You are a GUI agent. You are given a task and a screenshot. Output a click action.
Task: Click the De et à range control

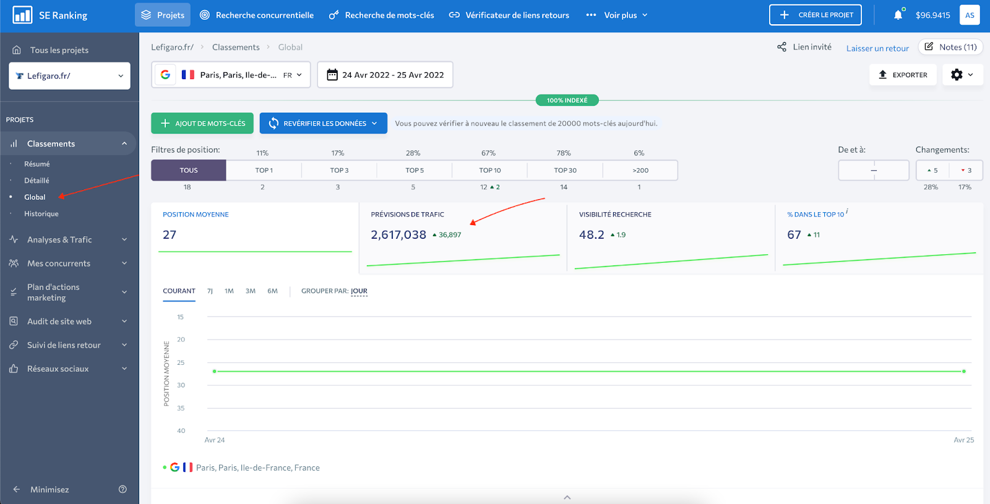(x=874, y=170)
